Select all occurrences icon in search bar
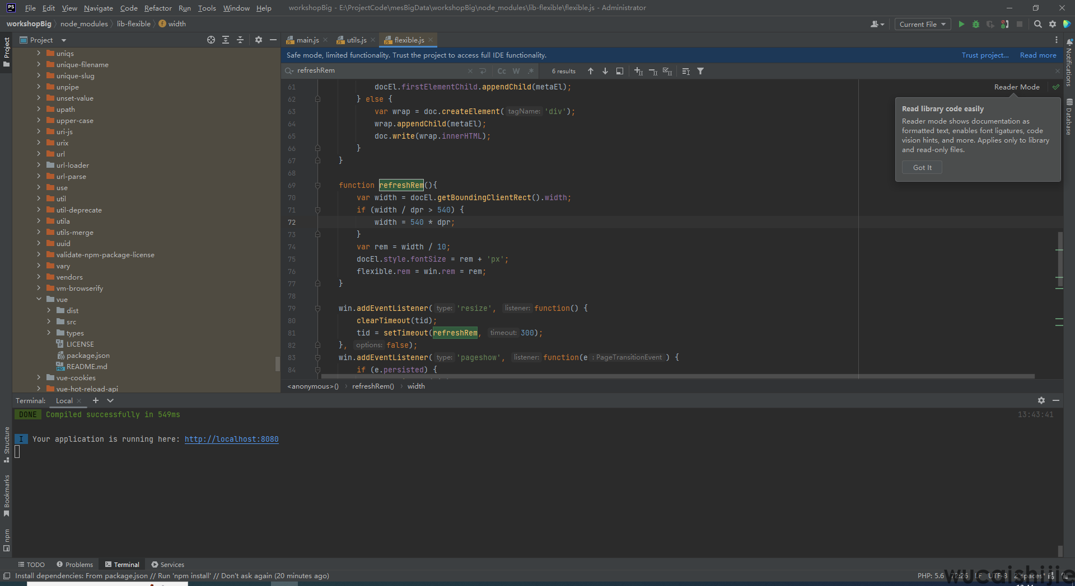This screenshot has width=1075, height=586. tap(667, 71)
